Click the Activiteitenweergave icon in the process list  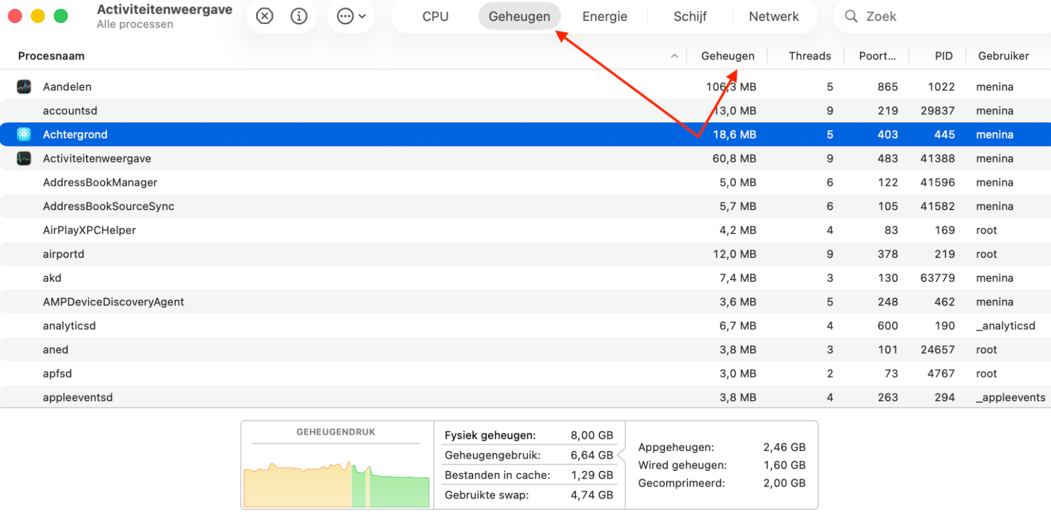23,158
